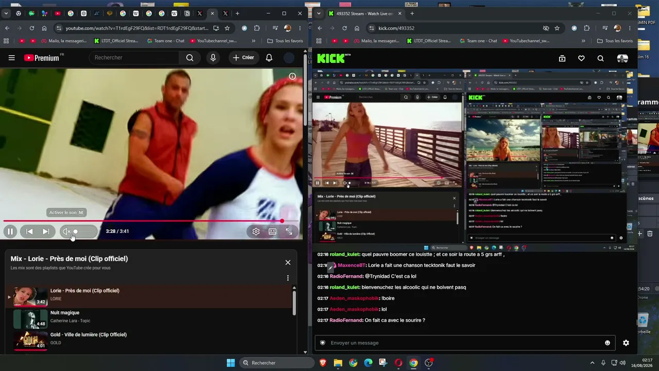The height and width of the screenshot is (371, 659).
Task: Open the apps grid shortcut in the YouTube window
Action: (x=6, y=41)
